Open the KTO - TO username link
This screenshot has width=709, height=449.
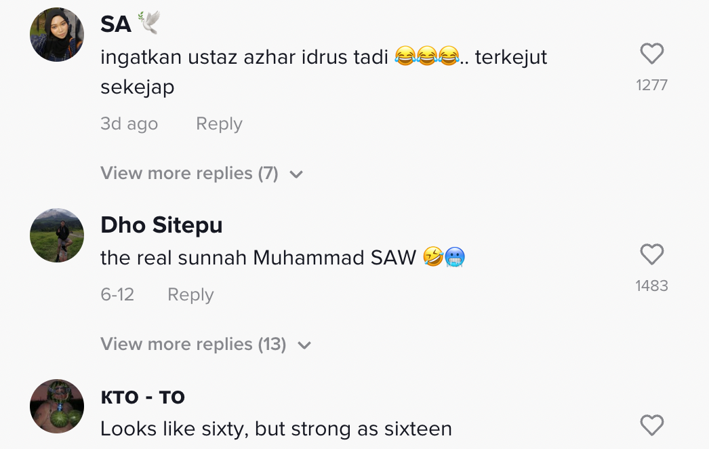coord(142,397)
